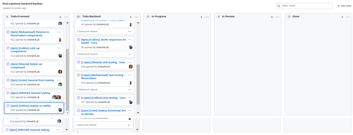Open In Progress column options menu
This screenshot has width=353, height=135.
(207, 17)
